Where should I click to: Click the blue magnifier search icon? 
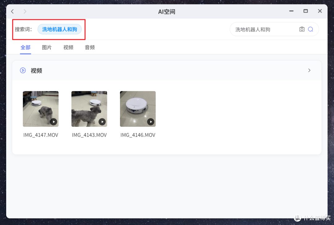coord(310,29)
